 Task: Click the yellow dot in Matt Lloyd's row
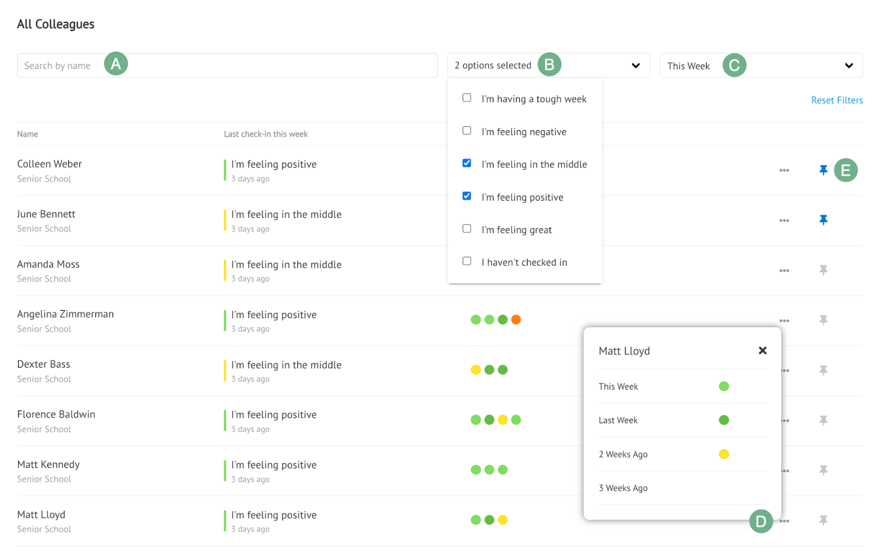point(503,520)
